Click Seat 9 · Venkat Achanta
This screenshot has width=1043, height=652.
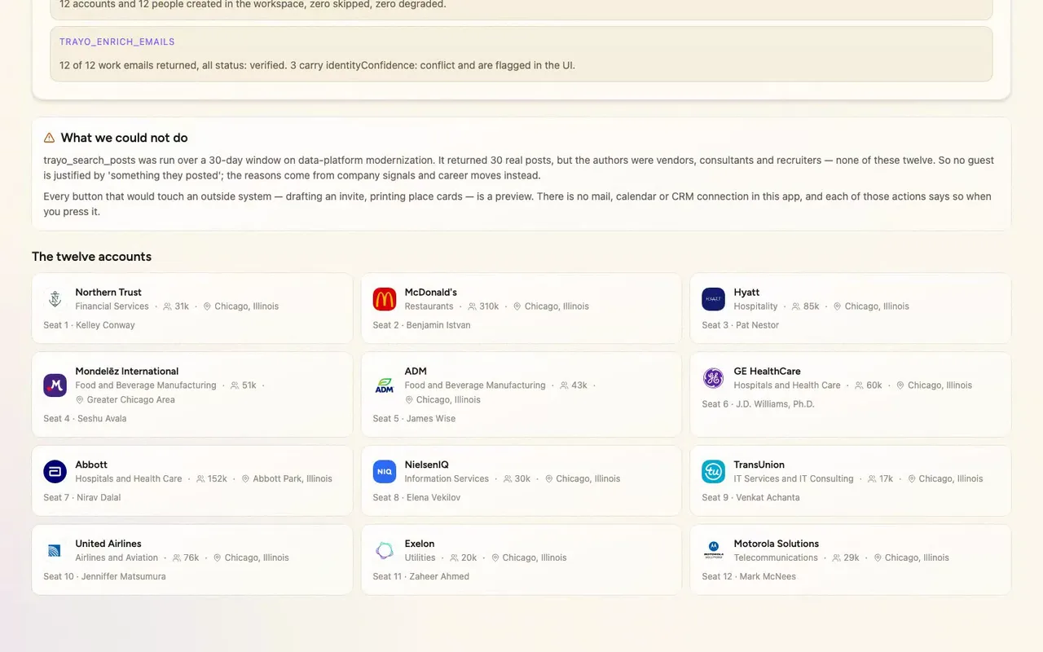[750, 498]
